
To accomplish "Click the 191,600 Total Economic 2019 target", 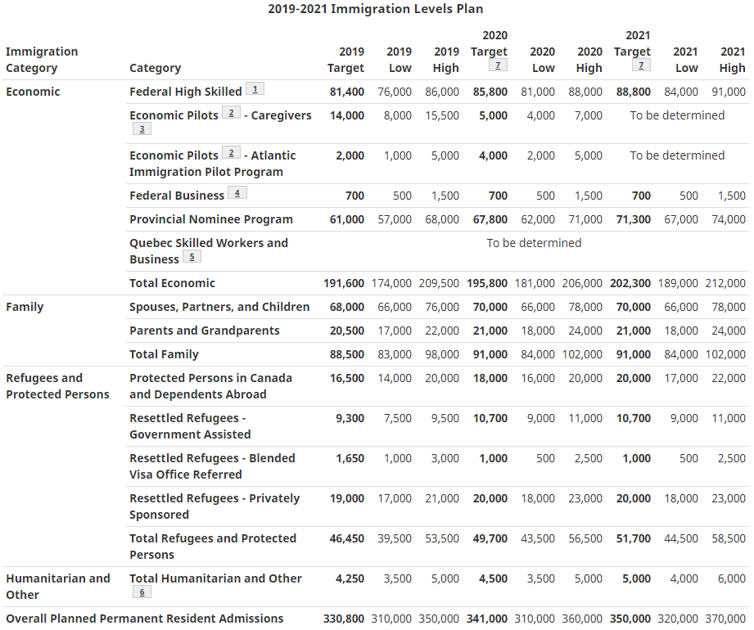I will [x=344, y=284].
